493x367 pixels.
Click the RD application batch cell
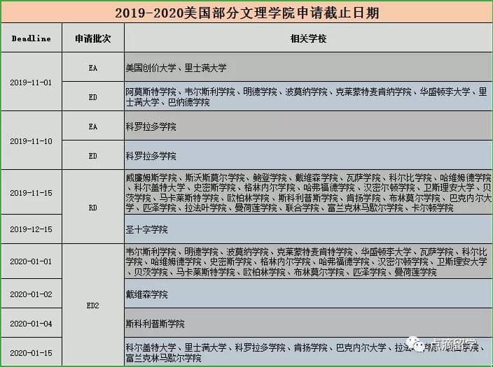tap(93, 207)
